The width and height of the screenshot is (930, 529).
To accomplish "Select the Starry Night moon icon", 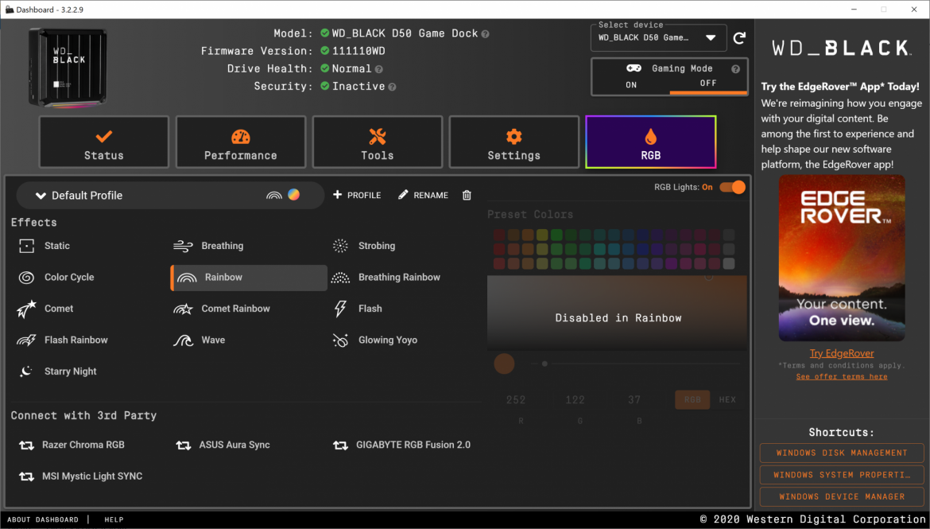I will click(x=26, y=371).
